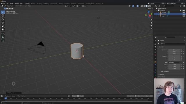Expand the Add Cylinder operator panel

tap(14, 93)
